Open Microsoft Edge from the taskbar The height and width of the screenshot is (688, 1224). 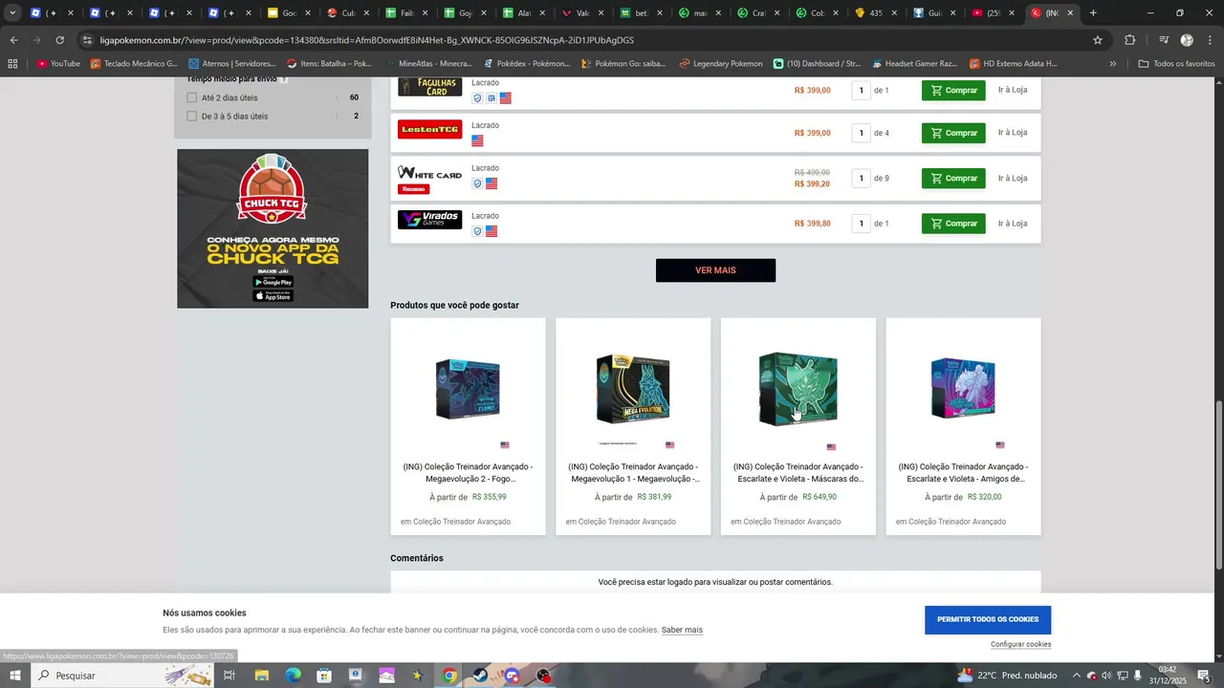coord(293,676)
